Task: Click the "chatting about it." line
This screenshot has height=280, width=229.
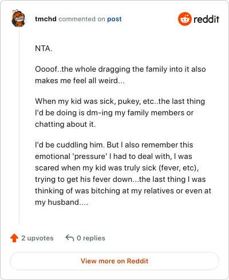Action: coord(65,125)
